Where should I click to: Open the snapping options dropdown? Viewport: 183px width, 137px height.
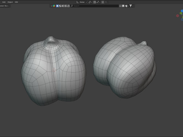[x=98, y=2]
